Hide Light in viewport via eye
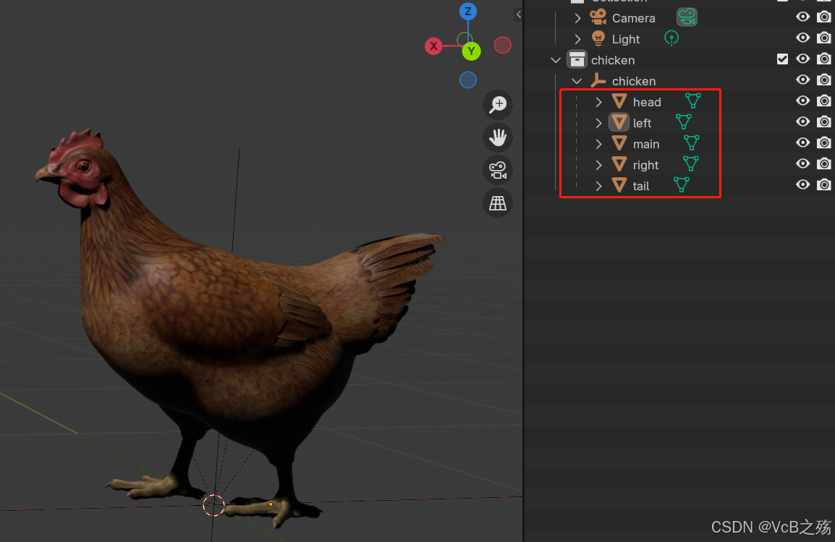Image resolution: width=835 pixels, height=542 pixels. click(802, 38)
